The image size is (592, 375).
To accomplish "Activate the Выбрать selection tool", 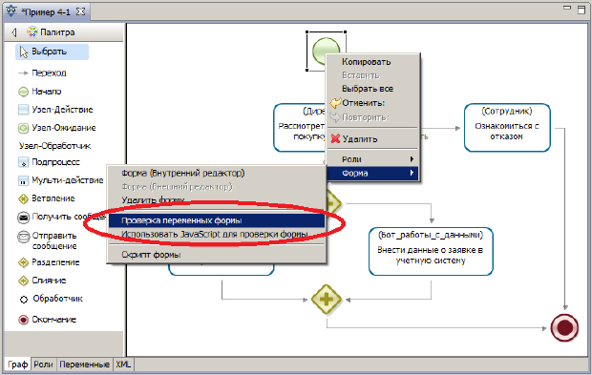I will click(53, 52).
